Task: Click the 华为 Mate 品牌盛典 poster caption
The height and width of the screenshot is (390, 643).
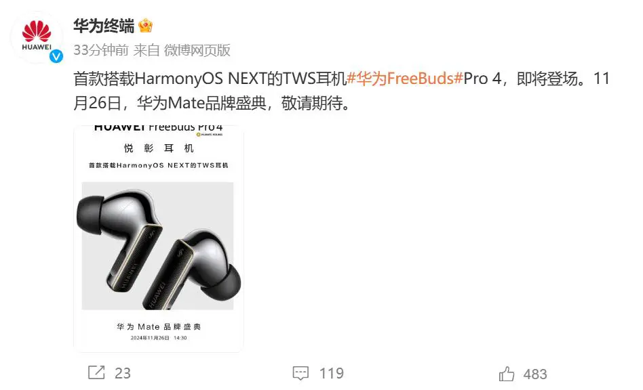Action: coord(159,326)
